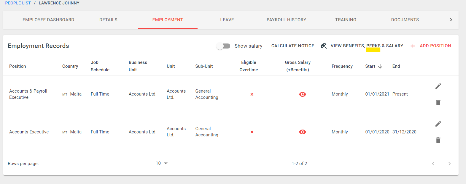Image resolution: width=466 pixels, height=184 pixels.
Task: Click the Sub-Unit column header
Action: click(x=204, y=66)
